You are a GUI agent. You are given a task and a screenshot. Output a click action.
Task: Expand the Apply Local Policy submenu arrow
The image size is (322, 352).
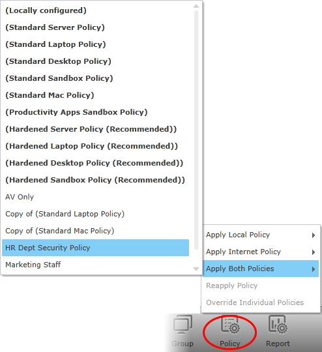(x=314, y=235)
